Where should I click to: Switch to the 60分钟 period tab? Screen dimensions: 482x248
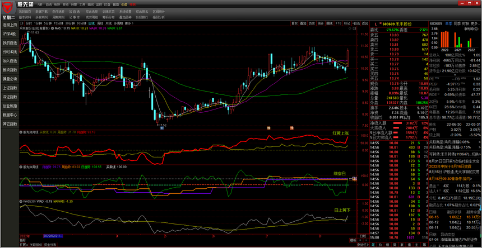(x=81, y=23)
